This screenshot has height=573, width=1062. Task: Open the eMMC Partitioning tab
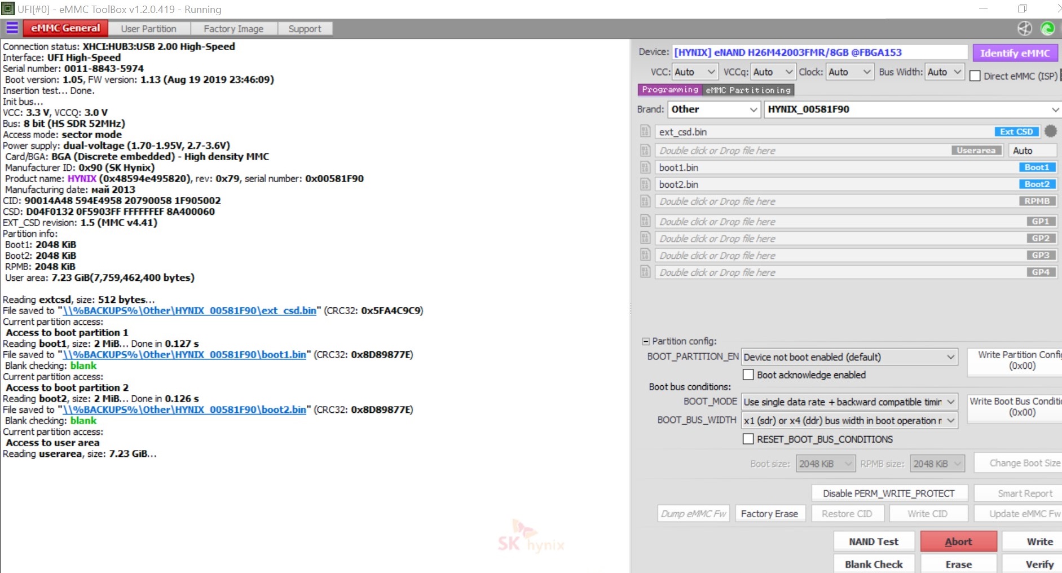tap(748, 90)
